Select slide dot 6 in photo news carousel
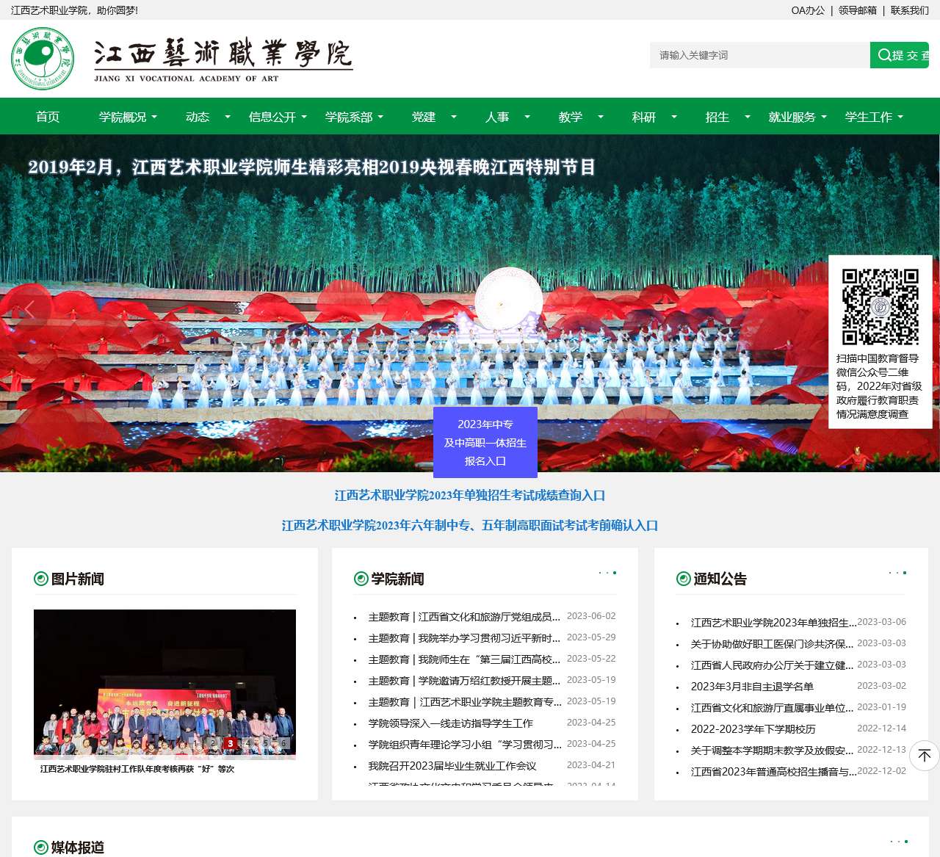This screenshot has width=940, height=857. coord(283,742)
